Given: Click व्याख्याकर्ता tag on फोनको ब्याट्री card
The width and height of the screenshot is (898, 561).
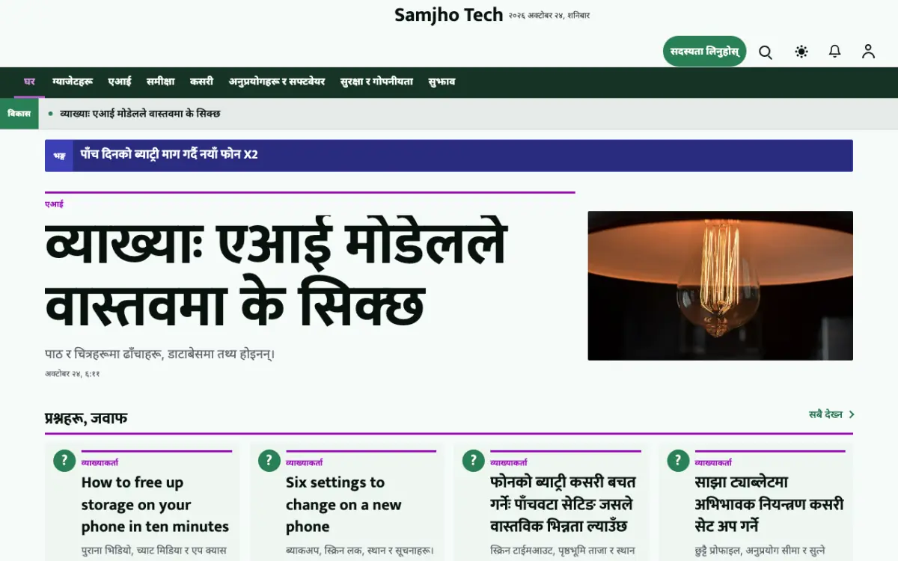Looking at the screenshot, I should [x=509, y=463].
